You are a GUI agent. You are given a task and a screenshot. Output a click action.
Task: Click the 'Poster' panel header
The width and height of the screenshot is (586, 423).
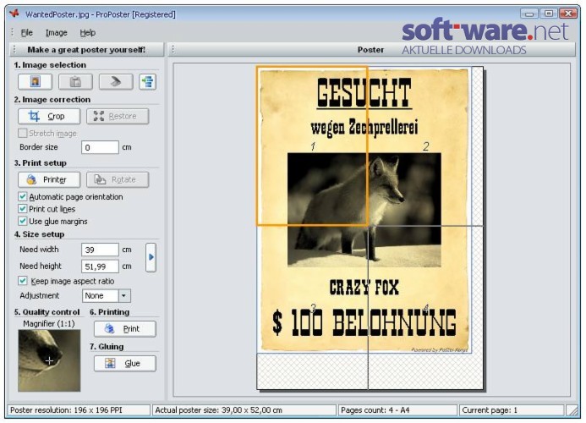[370, 50]
